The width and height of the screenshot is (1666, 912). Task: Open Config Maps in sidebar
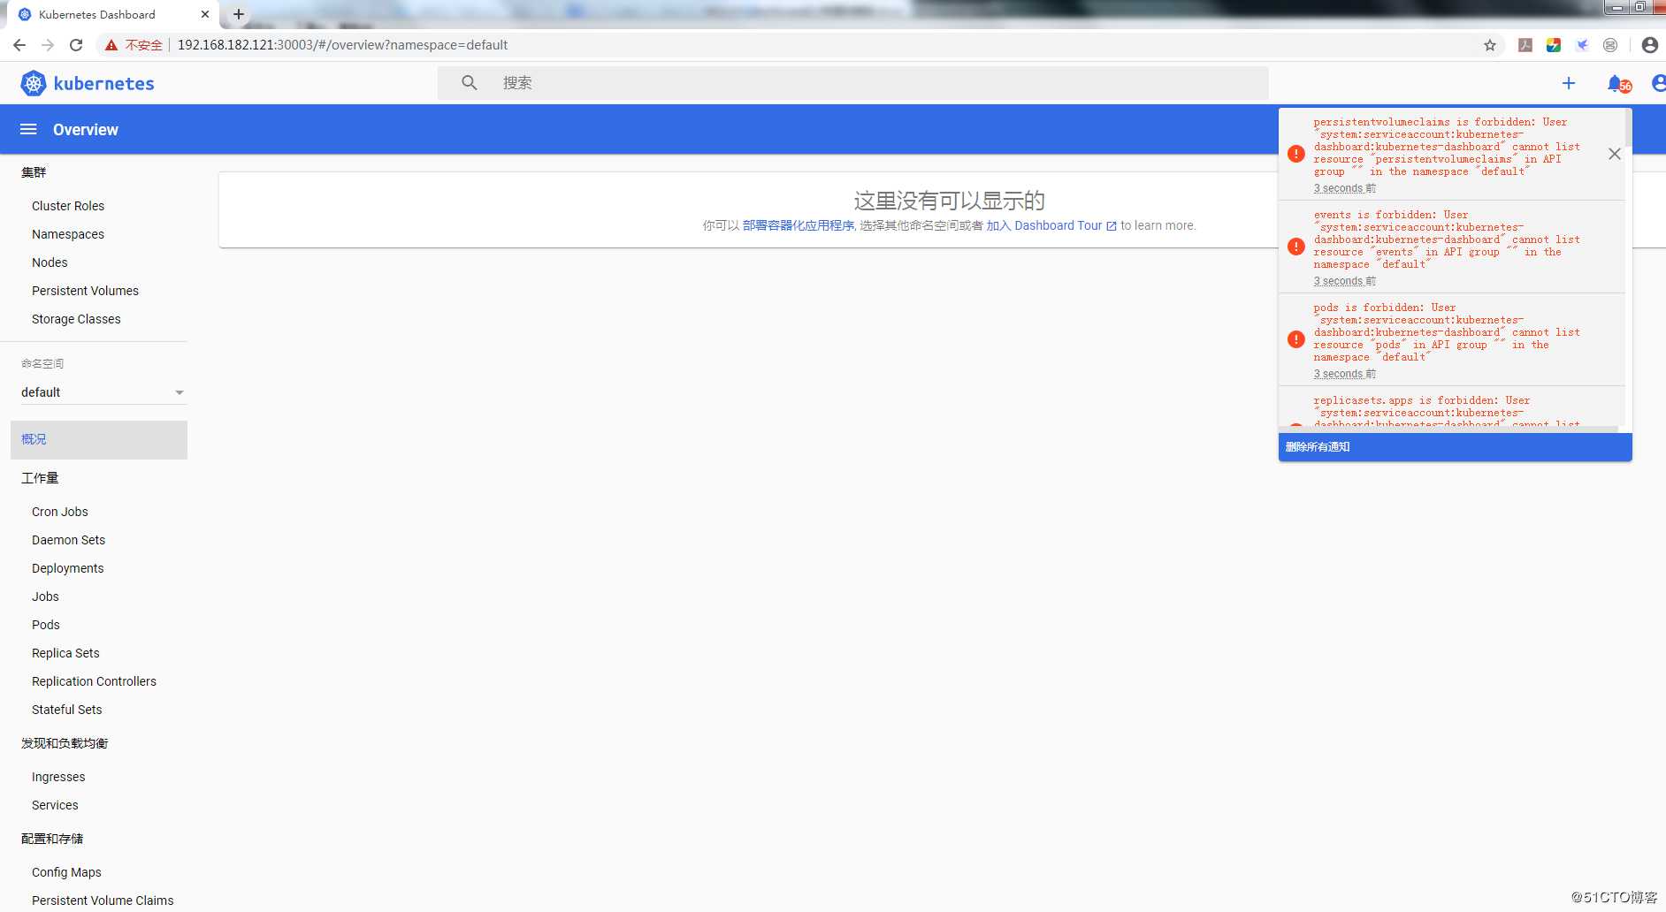[66, 872]
